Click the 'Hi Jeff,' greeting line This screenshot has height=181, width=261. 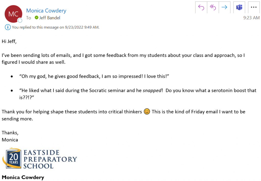[9, 41]
